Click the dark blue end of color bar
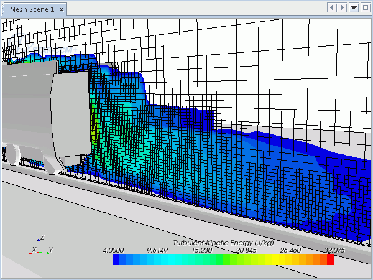The height and width of the screenshot is (280, 373). pyautogui.click(x=117, y=260)
